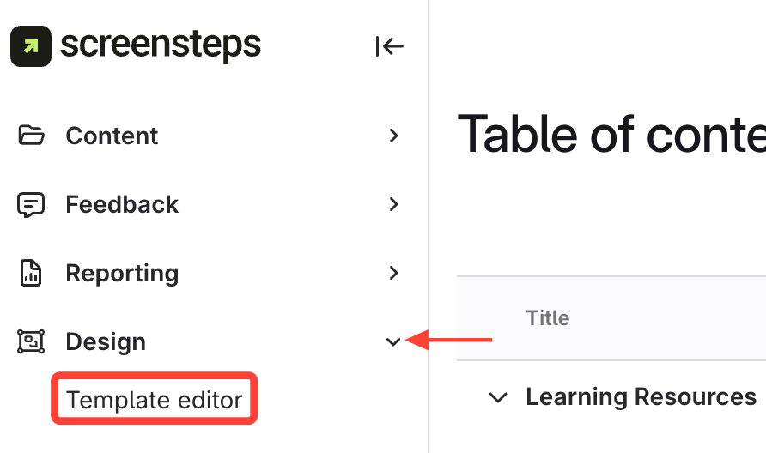This screenshot has width=766, height=453.
Task: Click the Table of contents heading
Action: (x=611, y=135)
